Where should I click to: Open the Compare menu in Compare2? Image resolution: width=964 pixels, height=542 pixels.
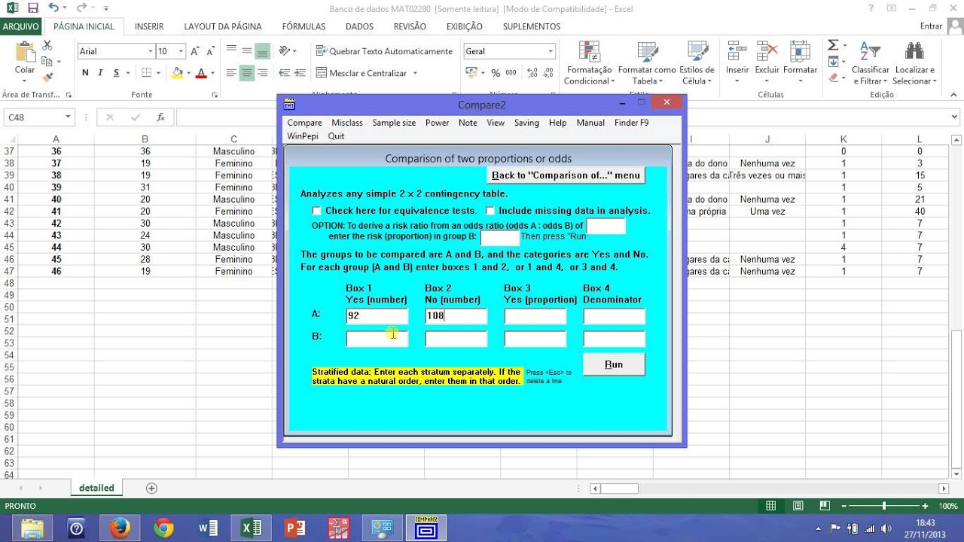point(304,123)
